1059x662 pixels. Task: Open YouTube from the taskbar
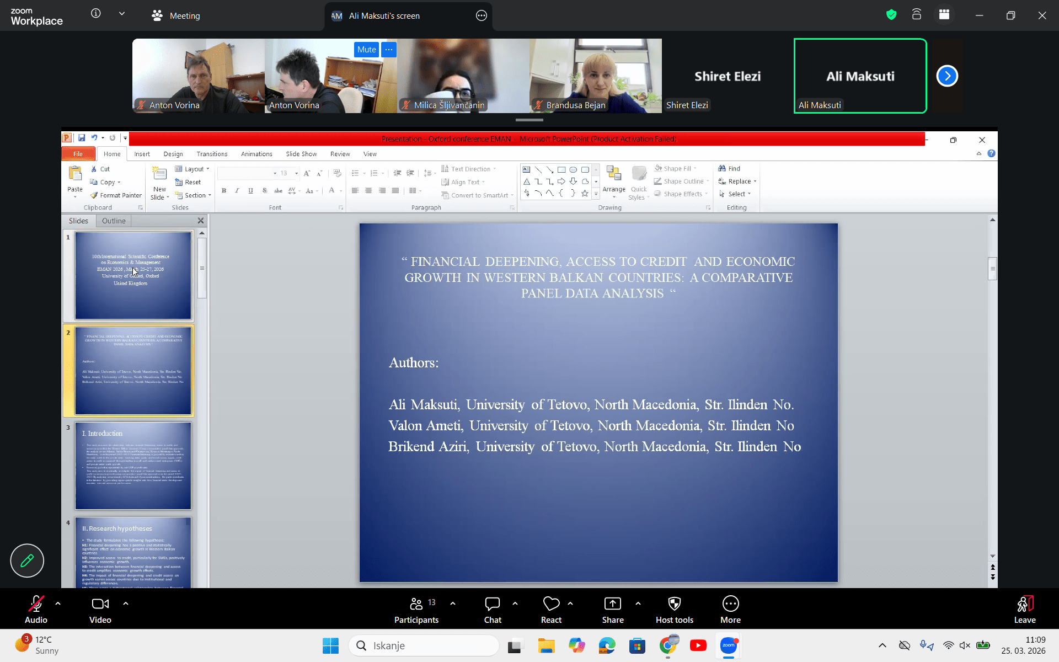698,645
